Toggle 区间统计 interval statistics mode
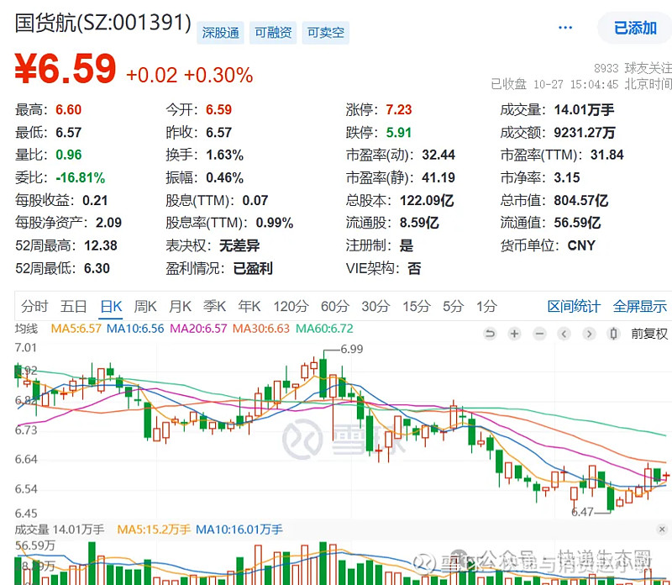Image resolution: width=672 pixels, height=585 pixels. (x=574, y=307)
